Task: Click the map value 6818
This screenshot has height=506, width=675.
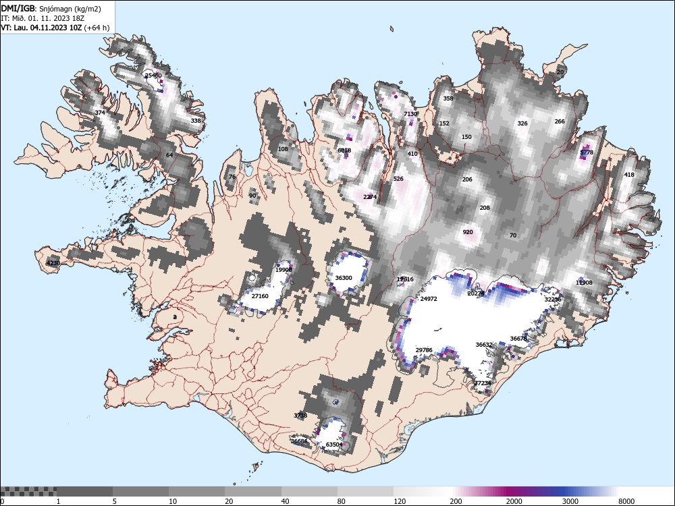Action: pos(344,150)
